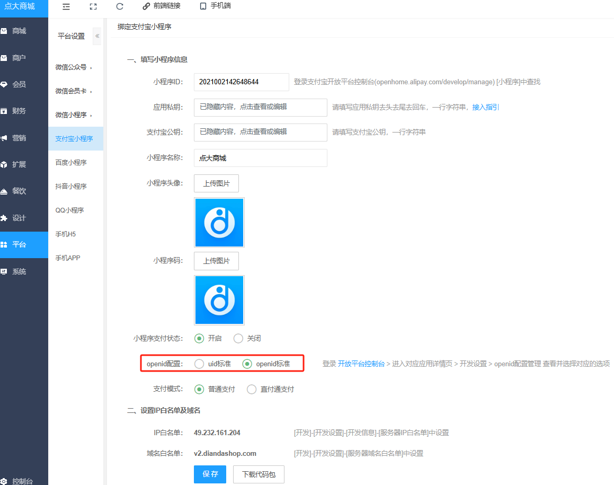This screenshot has height=485, width=614.
Task: Click the 绑定支付宝小程序 page title
Action: click(145, 27)
